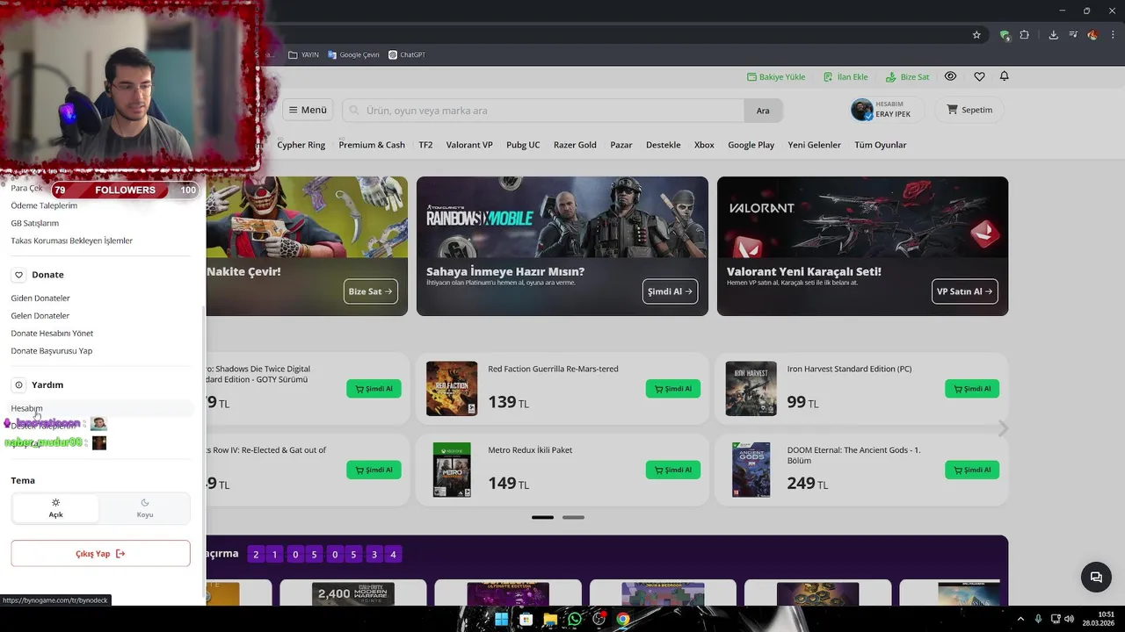Image resolution: width=1125 pixels, height=632 pixels.
Task: Open Chrome downloads icon
Action: [x=1053, y=35]
